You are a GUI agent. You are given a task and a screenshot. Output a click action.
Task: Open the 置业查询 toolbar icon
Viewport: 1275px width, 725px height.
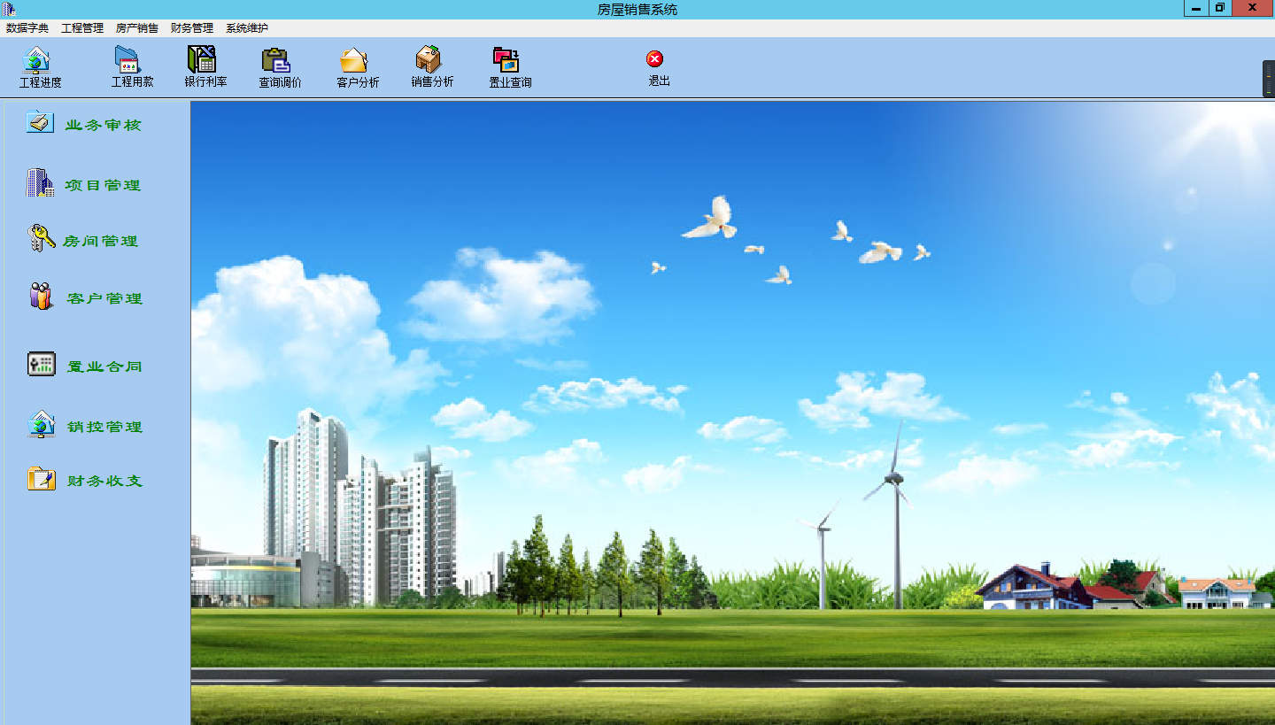pos(506,59)
